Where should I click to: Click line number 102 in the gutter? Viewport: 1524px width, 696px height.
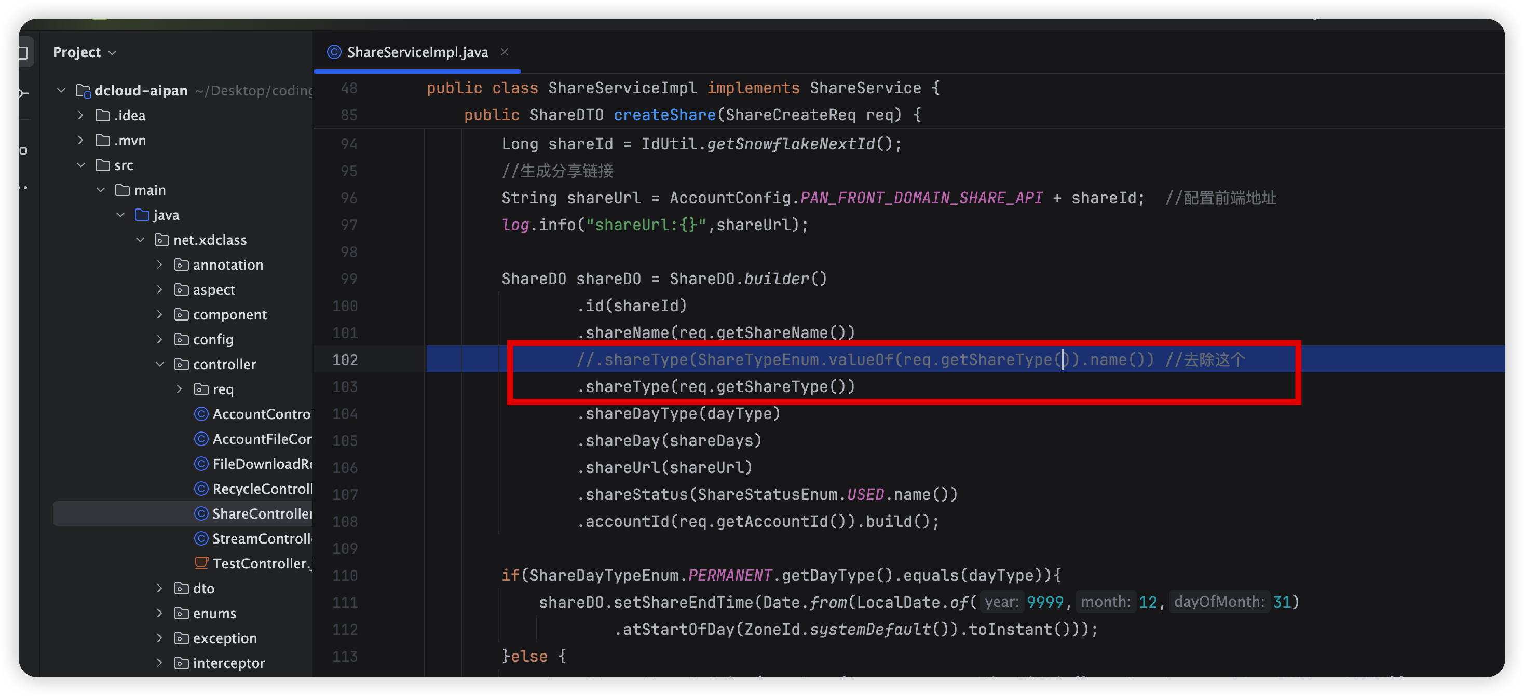pyautogui.click(x=345, y=359)
